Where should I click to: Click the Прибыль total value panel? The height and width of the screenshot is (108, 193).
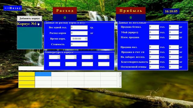click(x=131, y=18)
